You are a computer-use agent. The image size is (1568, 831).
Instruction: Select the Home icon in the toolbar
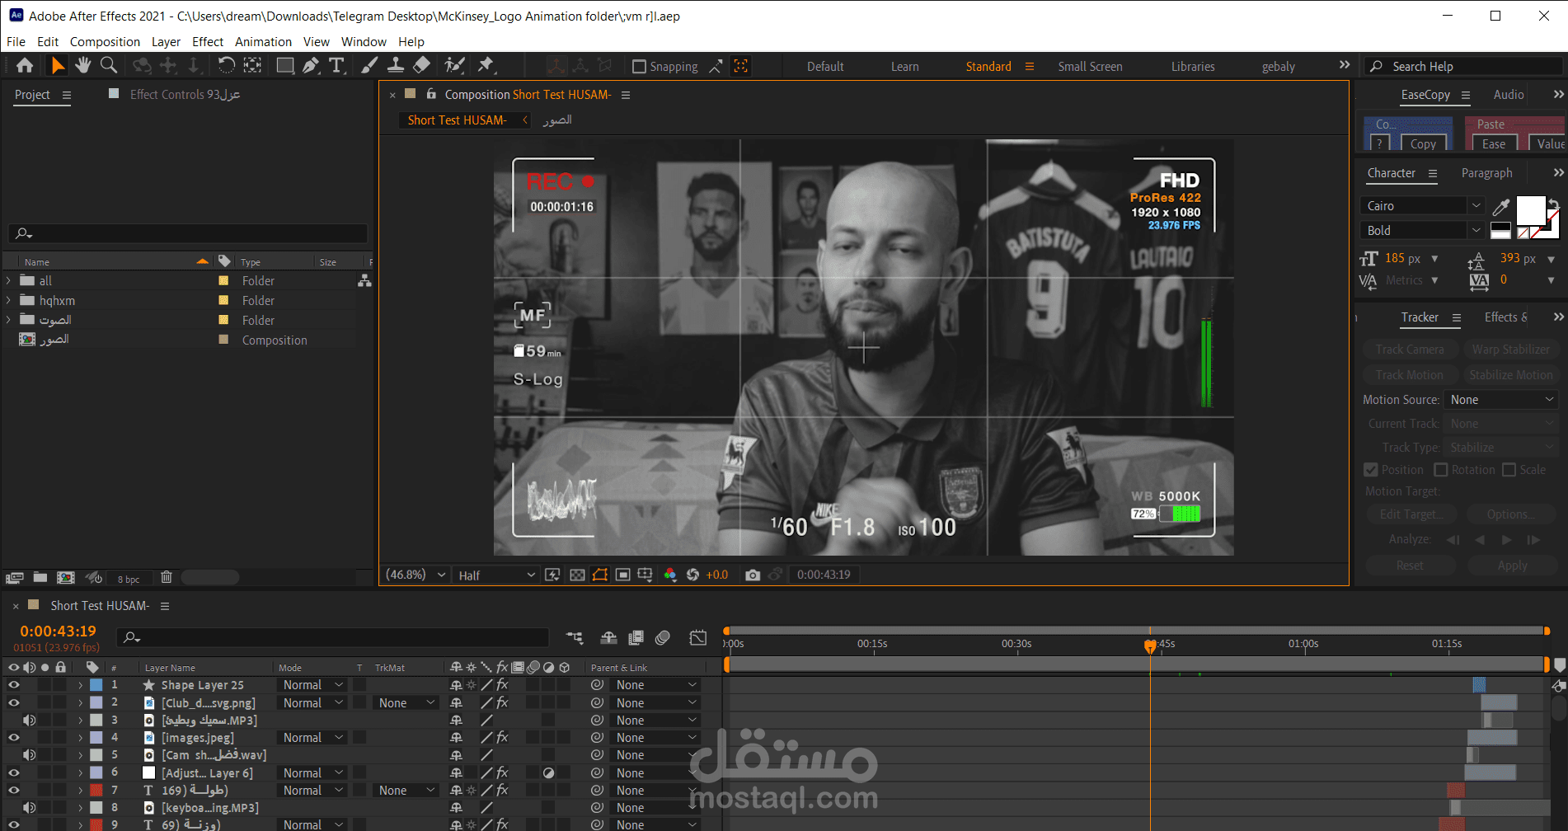25,66
